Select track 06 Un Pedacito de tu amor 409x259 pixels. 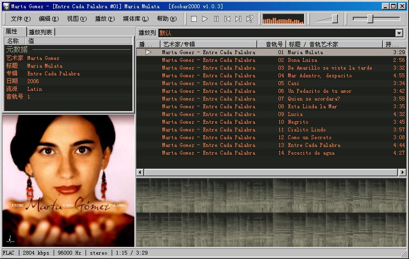point(271,91)
